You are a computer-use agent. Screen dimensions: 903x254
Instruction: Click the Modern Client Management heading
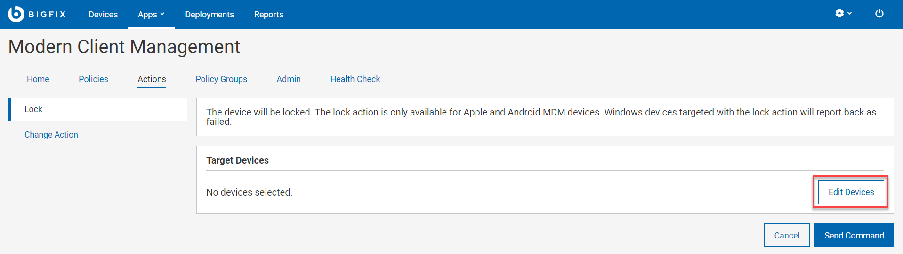click(x=124, y=47)
